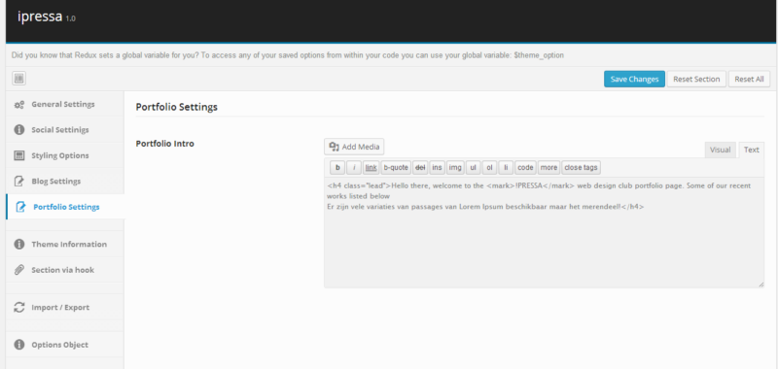Click the Options Object info icon
This screenshot has height=369, width=778.
pyautogui.click(x=18, y=345)
